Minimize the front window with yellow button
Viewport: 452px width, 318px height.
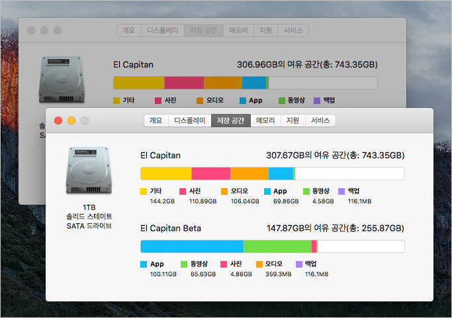click(x=71, y=121)
